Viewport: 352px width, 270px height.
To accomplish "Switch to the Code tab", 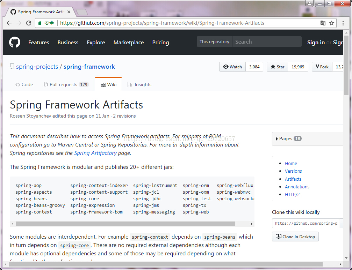I will (x=24, y=84).
